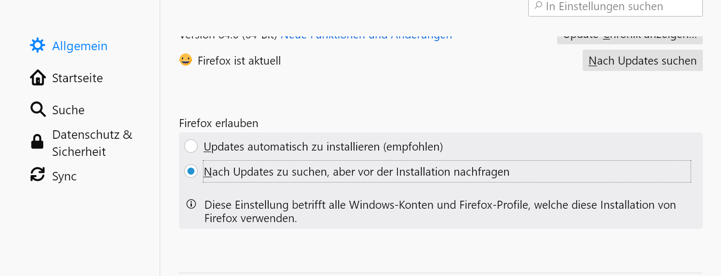This screenshot has width=721, height=276.
Task: Click the Sync arrows icon
Action: (x=37, y=175)
